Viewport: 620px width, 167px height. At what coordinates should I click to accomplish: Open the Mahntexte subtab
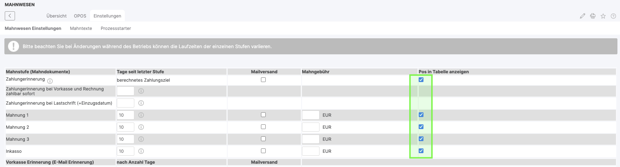(81, 28)
